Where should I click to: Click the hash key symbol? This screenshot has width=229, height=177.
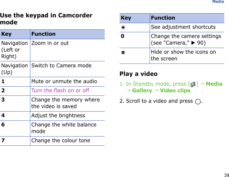(x=122, y=52)
